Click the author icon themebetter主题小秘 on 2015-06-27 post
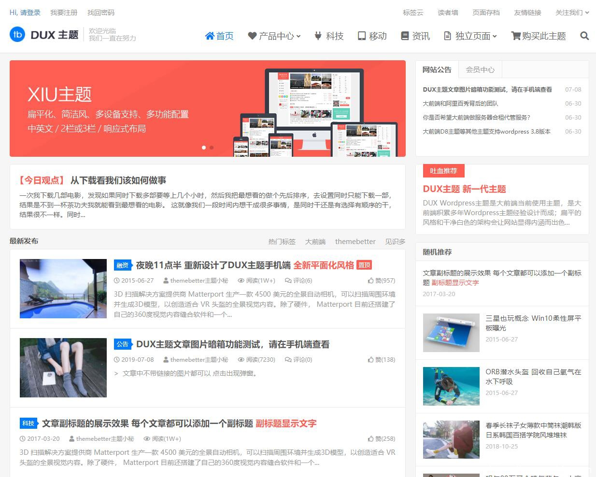The image size is (596, 477). (166, 280)
